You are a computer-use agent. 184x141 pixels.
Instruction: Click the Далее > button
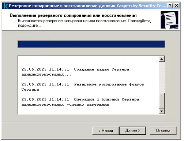click(132, 131)
